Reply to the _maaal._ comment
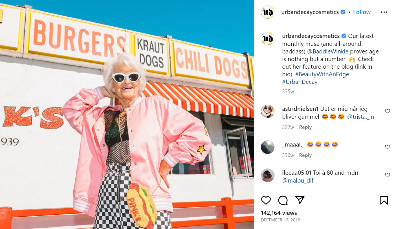The image size is (396, 229). (305, 155)
